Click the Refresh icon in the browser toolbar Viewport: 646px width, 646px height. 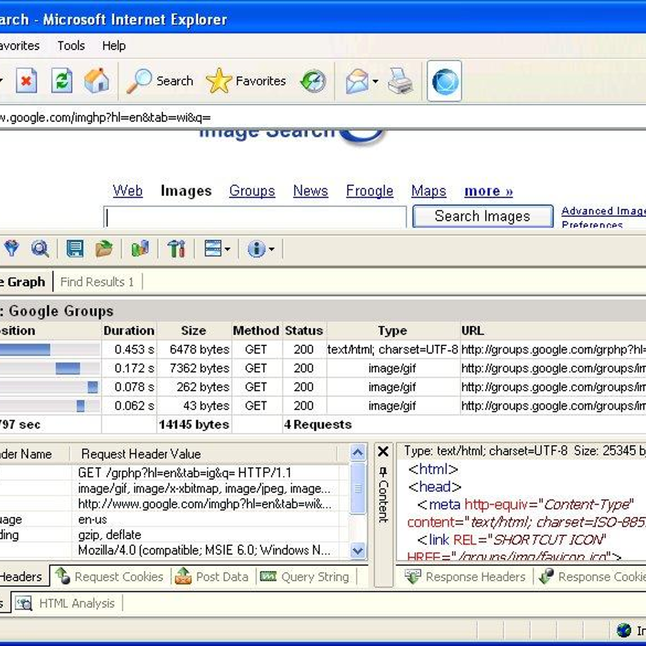pos(61,80)
